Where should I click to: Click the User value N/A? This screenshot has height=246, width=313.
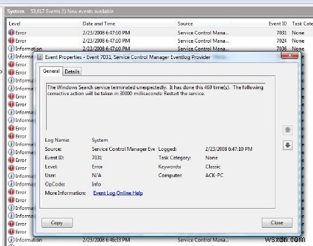click(97, 175)
